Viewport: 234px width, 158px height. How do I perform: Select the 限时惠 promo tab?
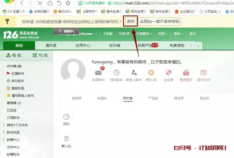coord(128,98)
